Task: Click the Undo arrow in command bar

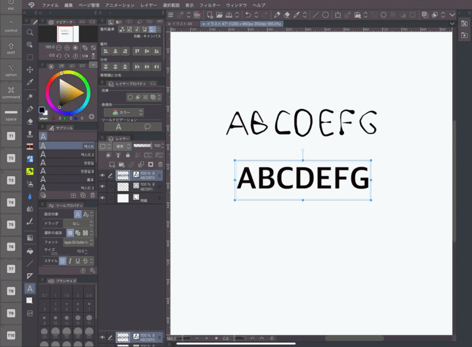Action: (x=248, y=15)
